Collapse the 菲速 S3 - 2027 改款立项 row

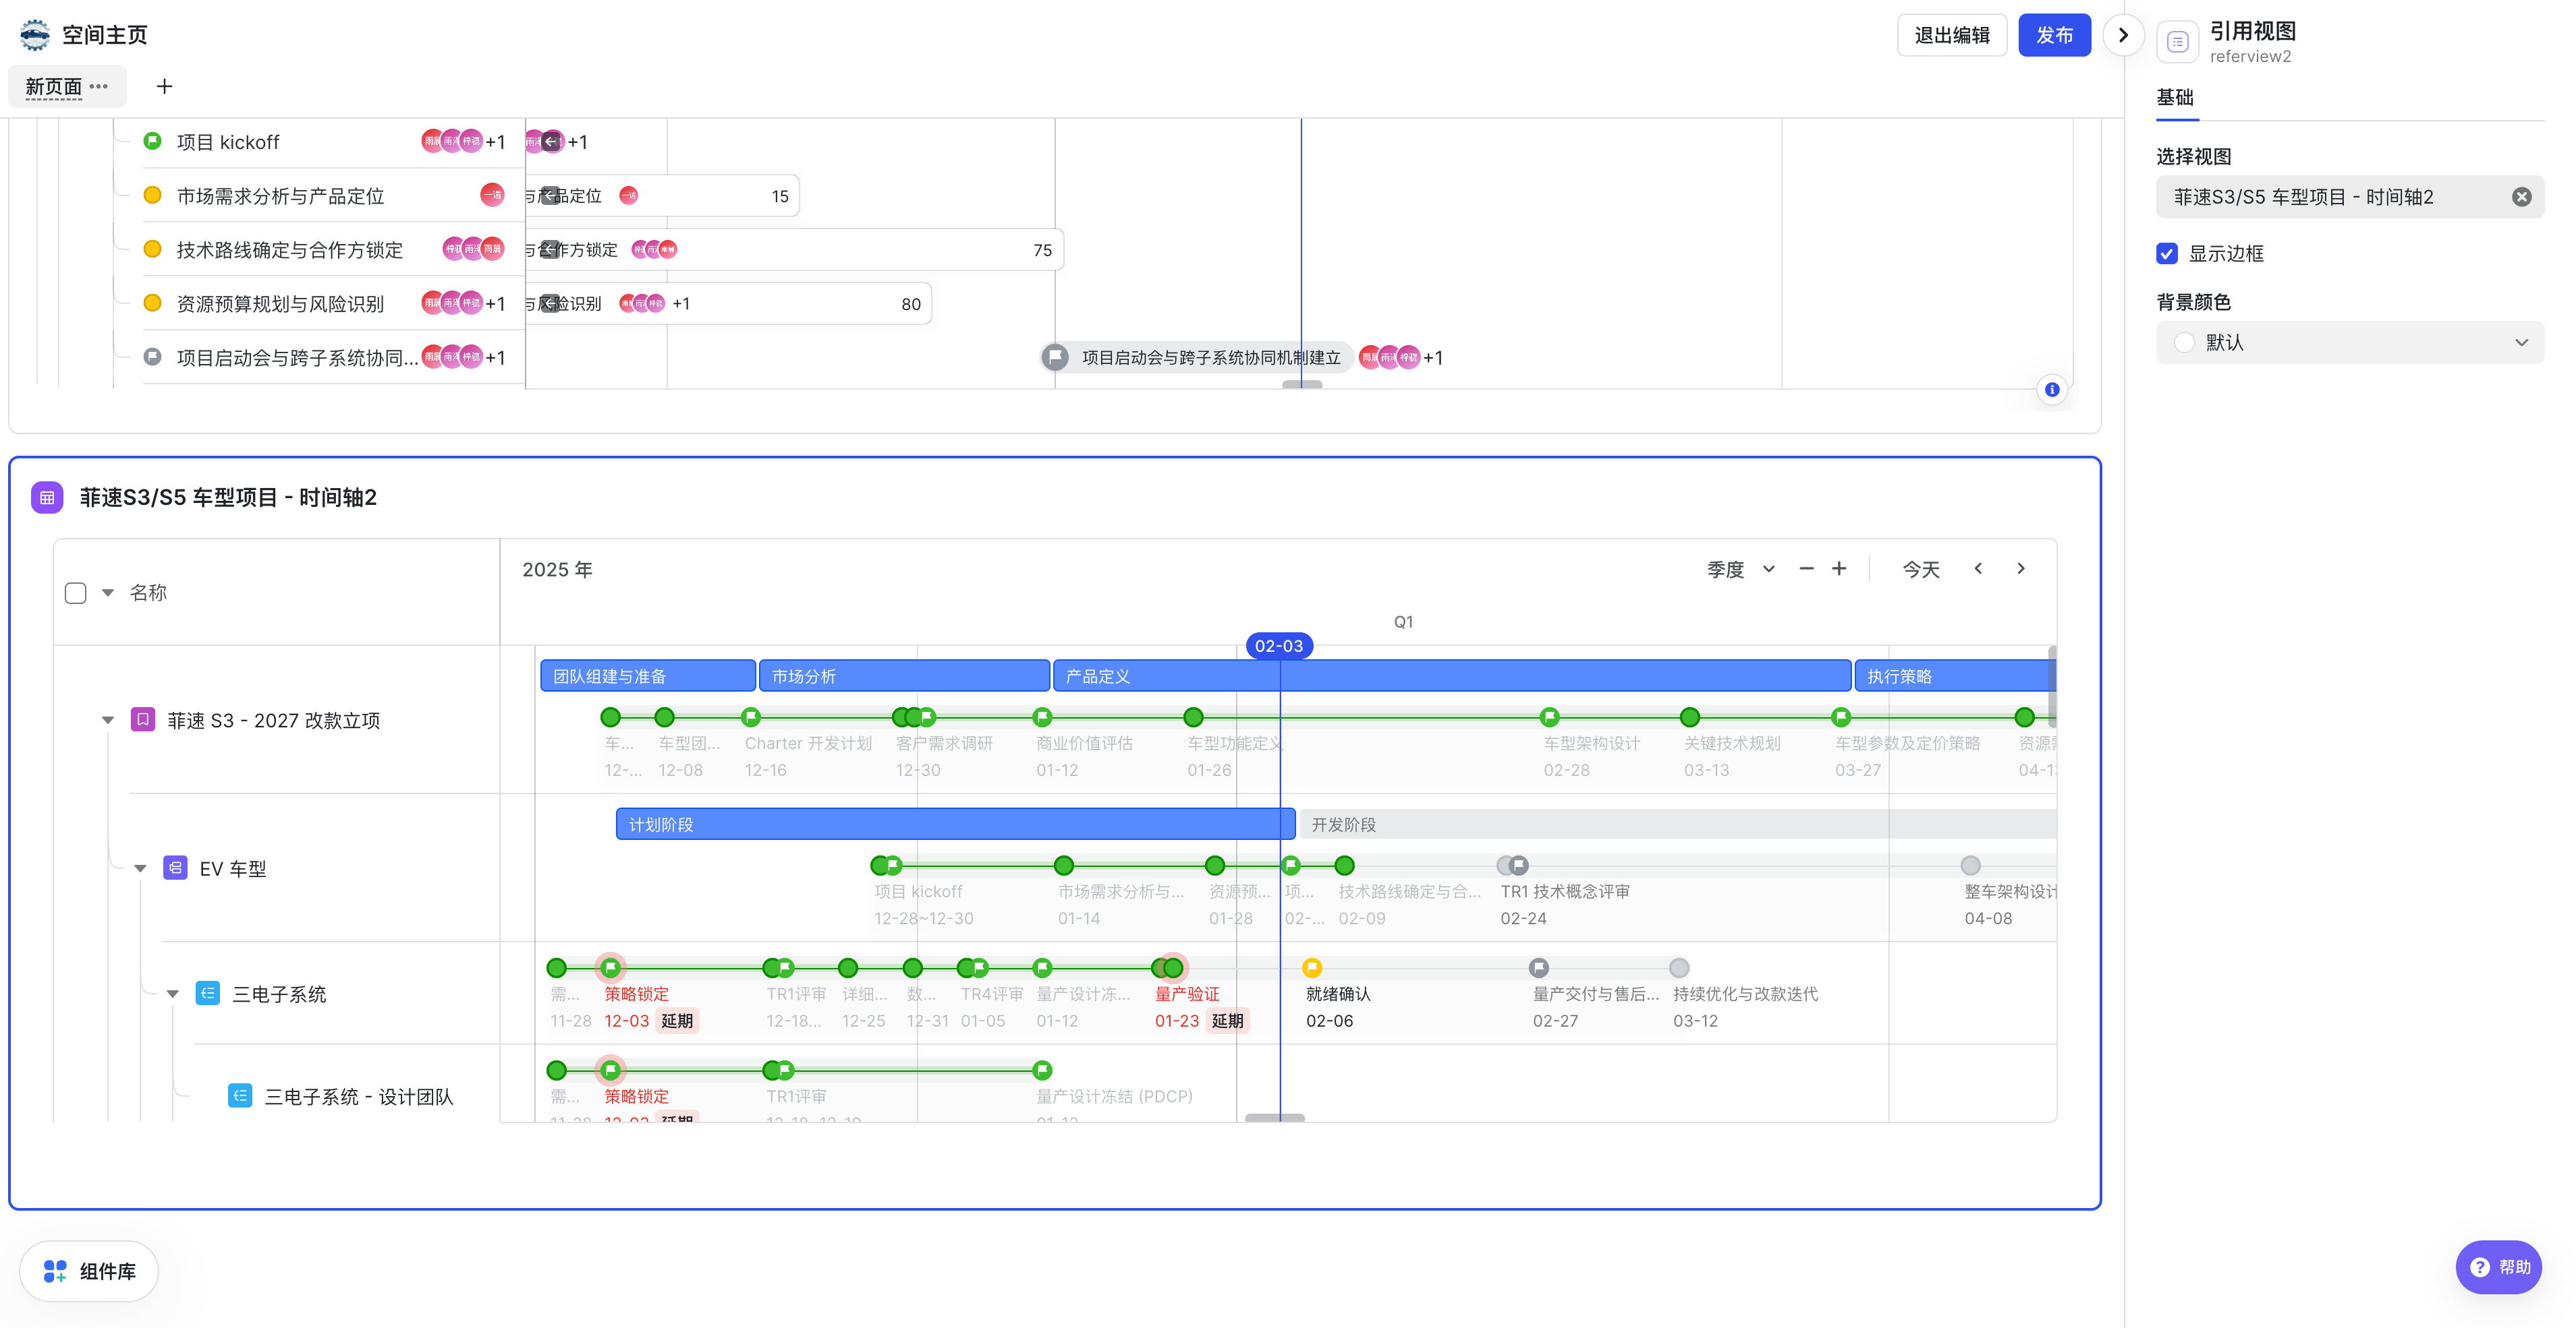(108, 721)
